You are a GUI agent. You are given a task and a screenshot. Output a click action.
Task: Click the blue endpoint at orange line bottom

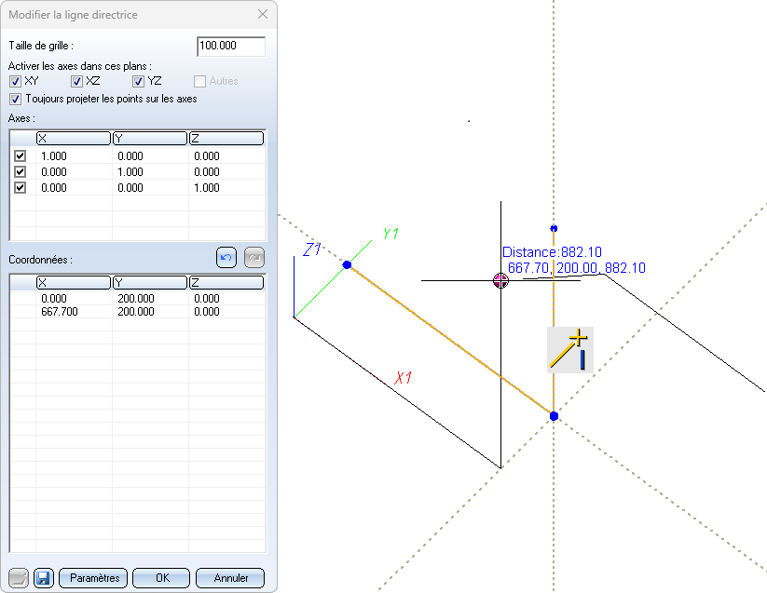click(x=554, y=416)
